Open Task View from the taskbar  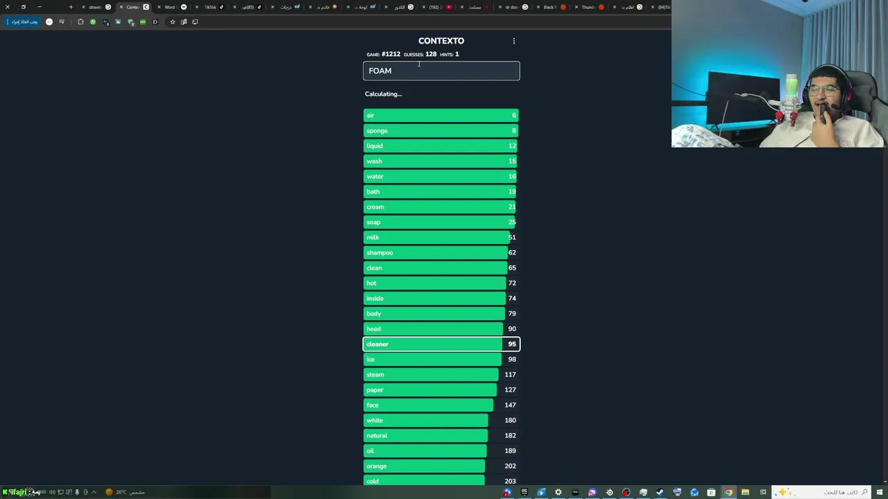click(763, 492)
